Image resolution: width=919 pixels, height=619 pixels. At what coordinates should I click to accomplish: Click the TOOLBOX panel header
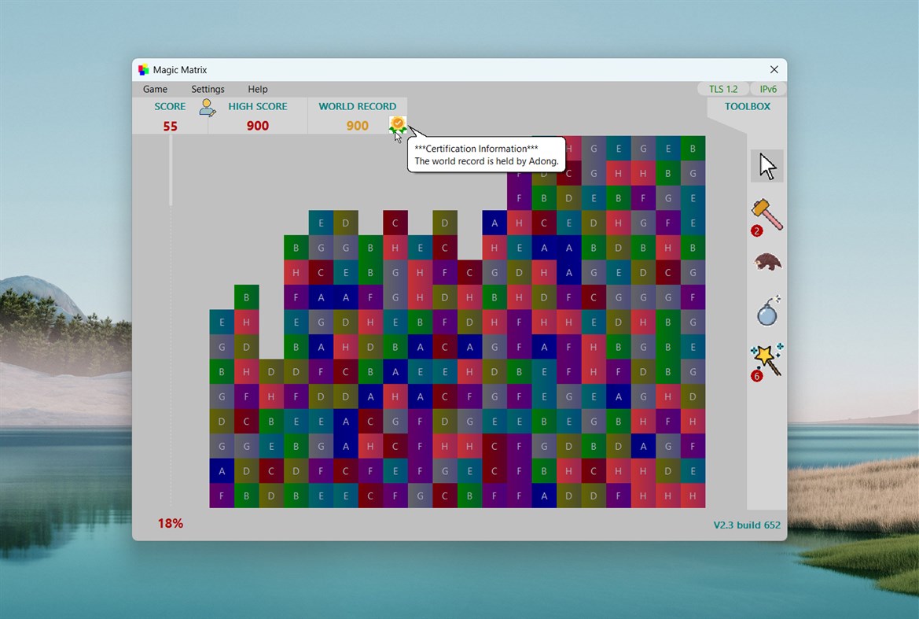[x=747, y=106]
